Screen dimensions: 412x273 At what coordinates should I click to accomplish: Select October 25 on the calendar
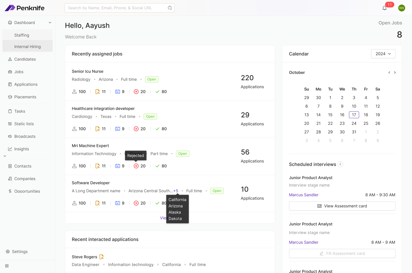(366, 123)
